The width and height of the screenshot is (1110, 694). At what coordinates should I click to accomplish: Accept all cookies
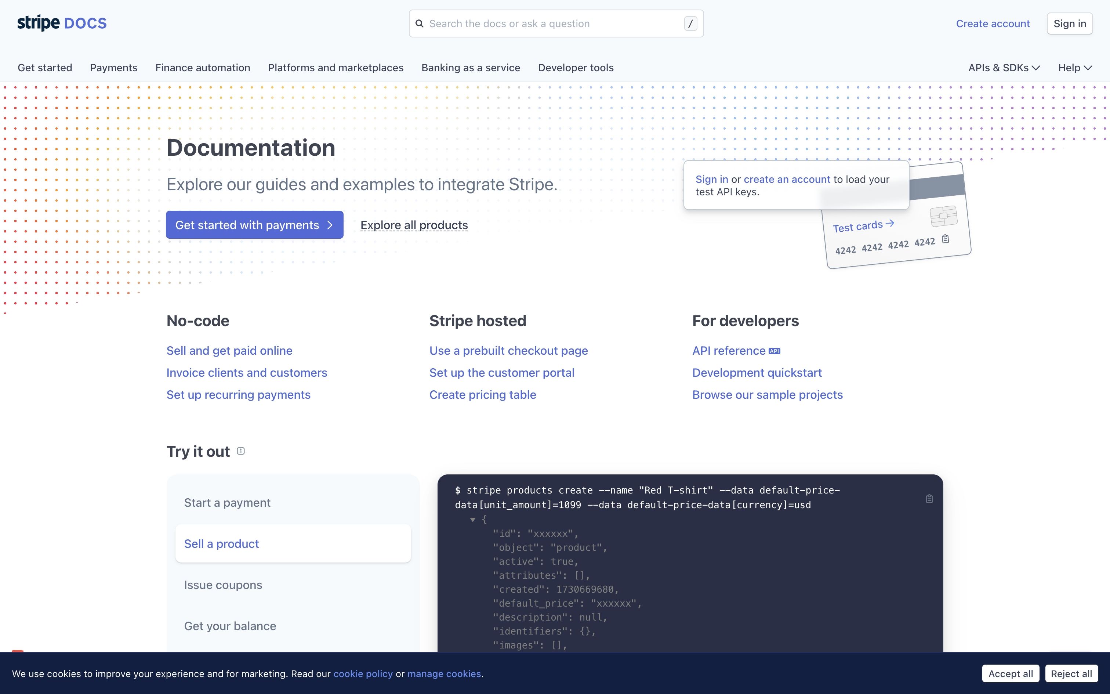(x=1011, y=673)
